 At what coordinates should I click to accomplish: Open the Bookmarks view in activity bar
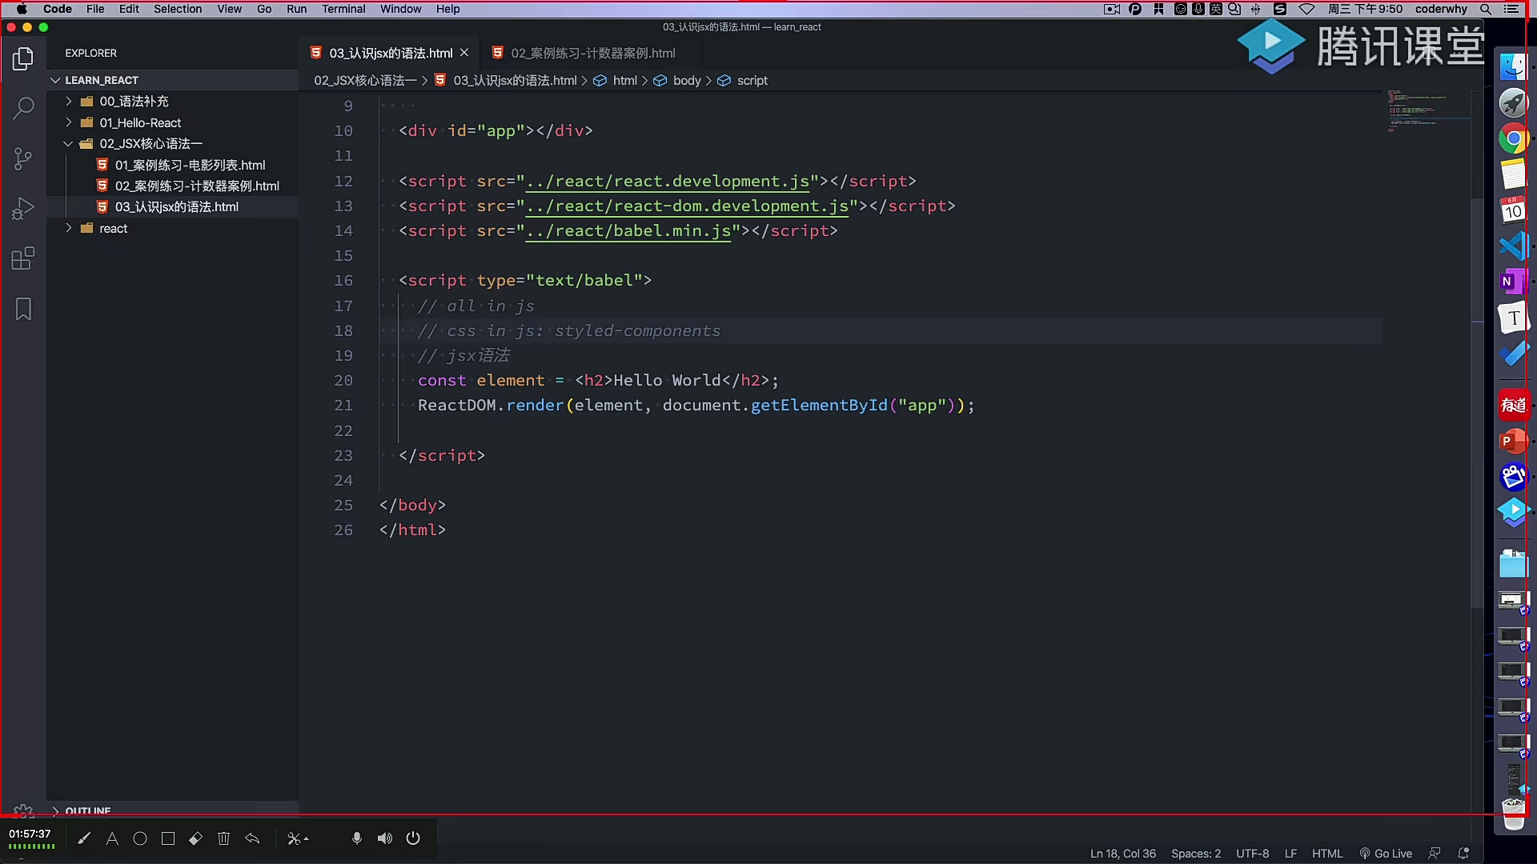(x=23, y=309)
